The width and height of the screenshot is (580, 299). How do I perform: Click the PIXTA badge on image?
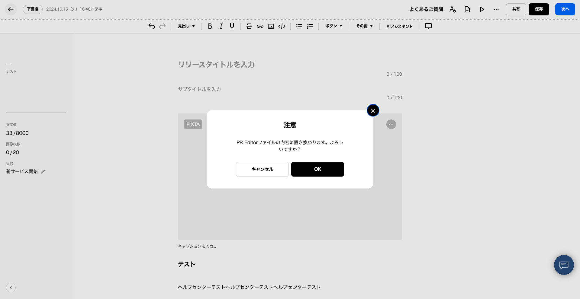(193, 124)
